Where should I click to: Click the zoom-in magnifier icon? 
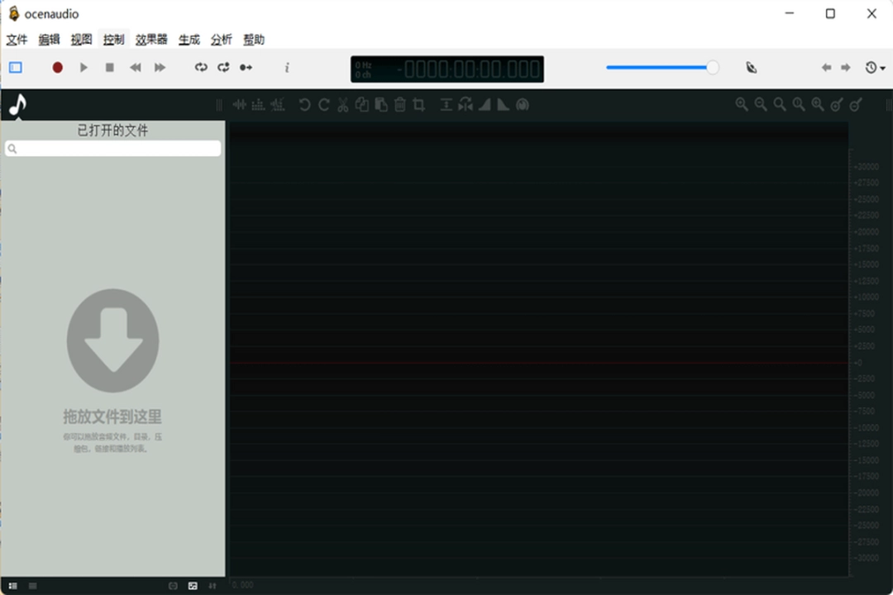point(742,105)
